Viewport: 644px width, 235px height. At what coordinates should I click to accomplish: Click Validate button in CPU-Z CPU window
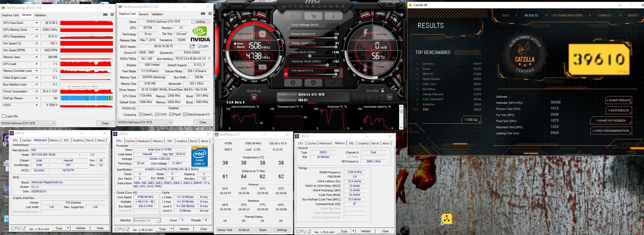184,229
